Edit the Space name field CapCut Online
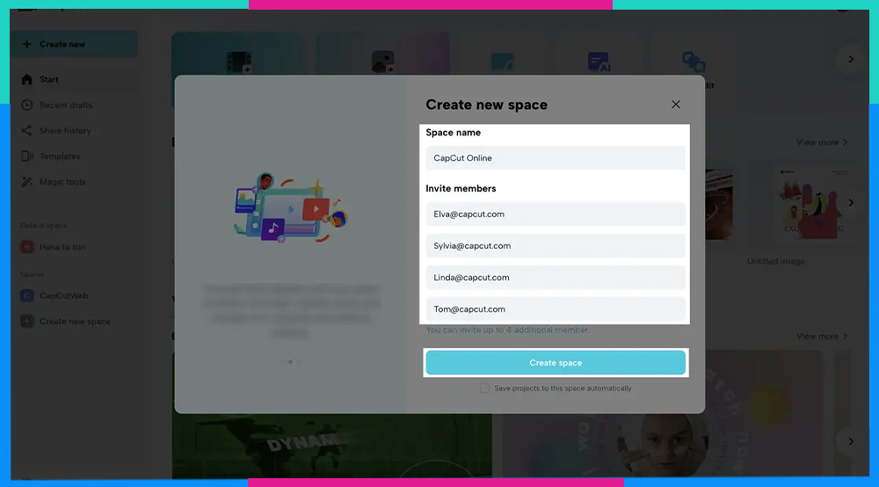The width and height of the screenshot is (879, 487). pyautogui.click(x=555, y=158)
